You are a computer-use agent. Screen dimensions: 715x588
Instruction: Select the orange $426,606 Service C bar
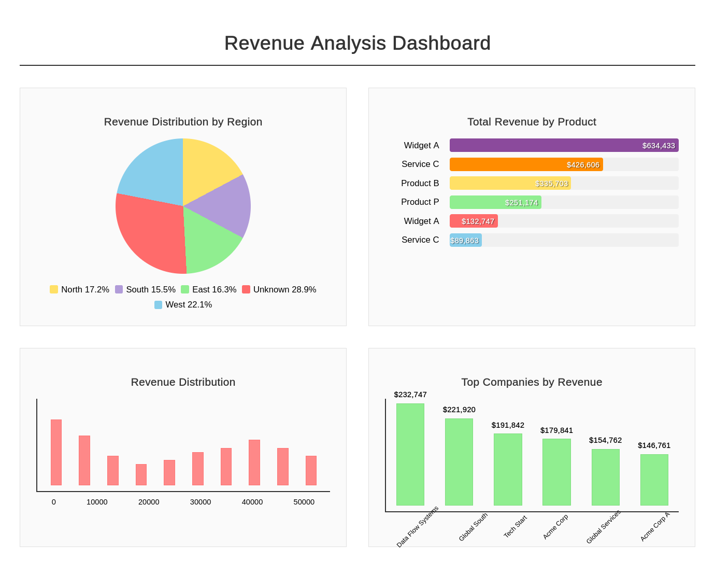(526, 164)
